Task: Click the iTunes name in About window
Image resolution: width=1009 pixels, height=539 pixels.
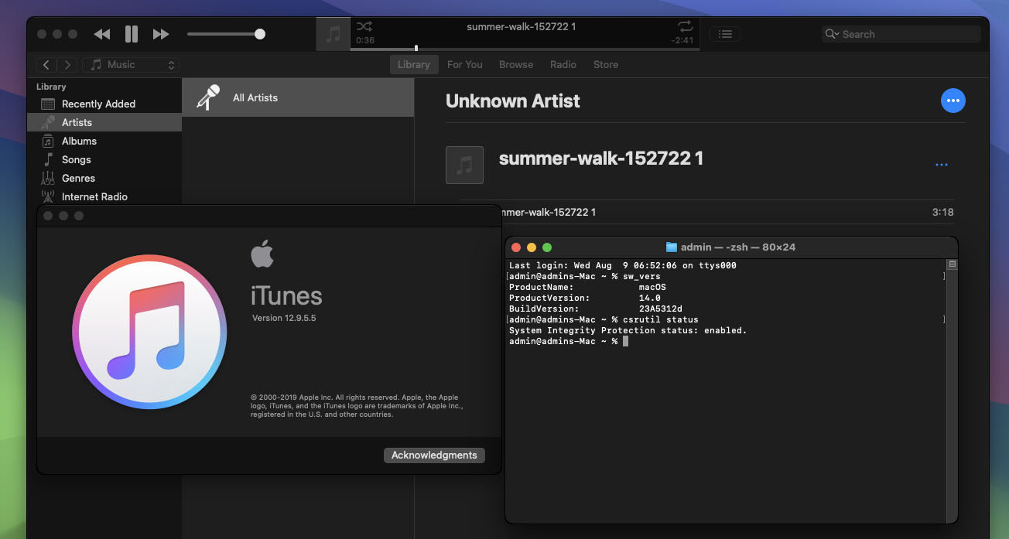Action: click(286, 295)
